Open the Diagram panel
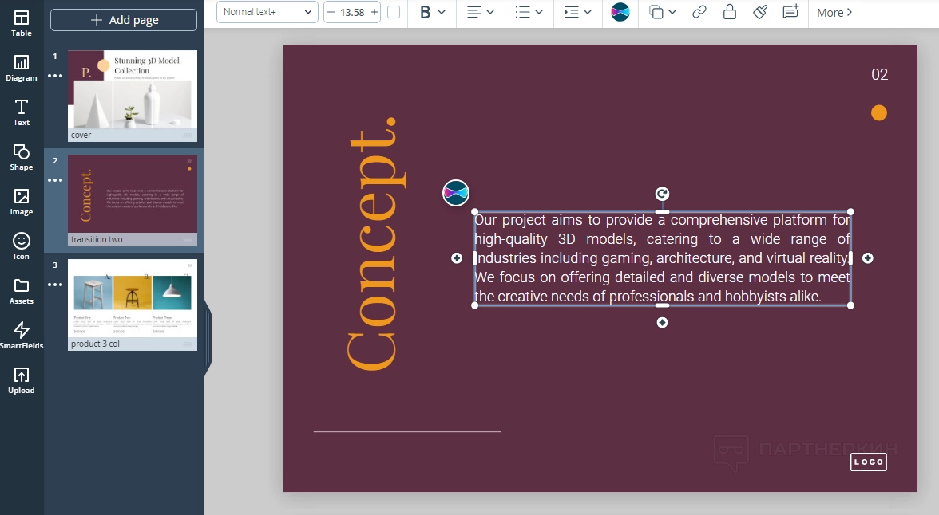 (22, 68)
